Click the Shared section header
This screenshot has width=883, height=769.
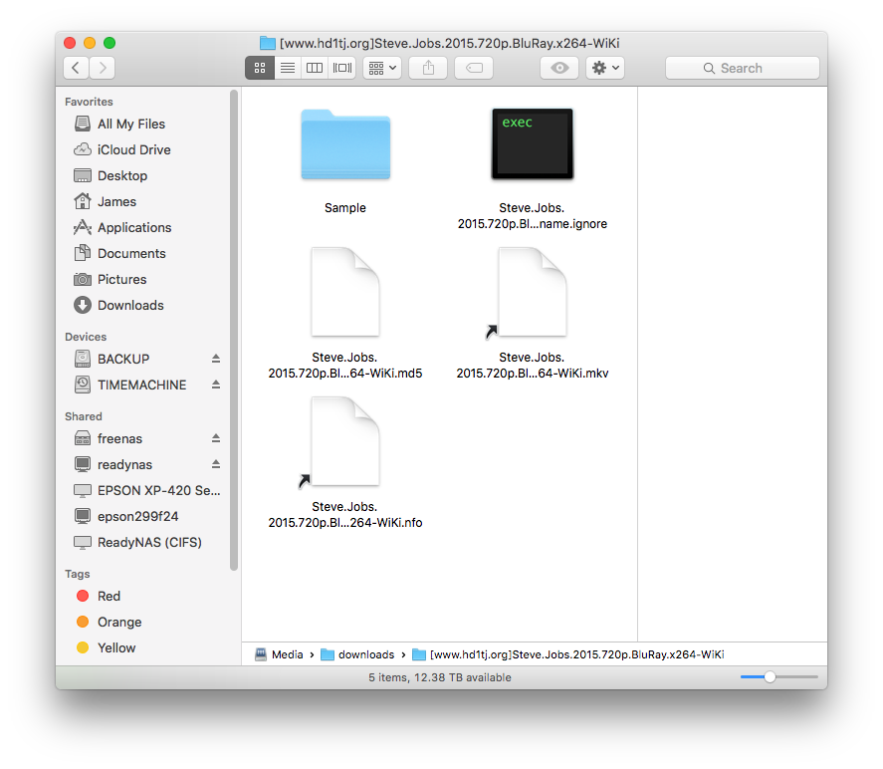pyautogui.click(x=84, y=417)
